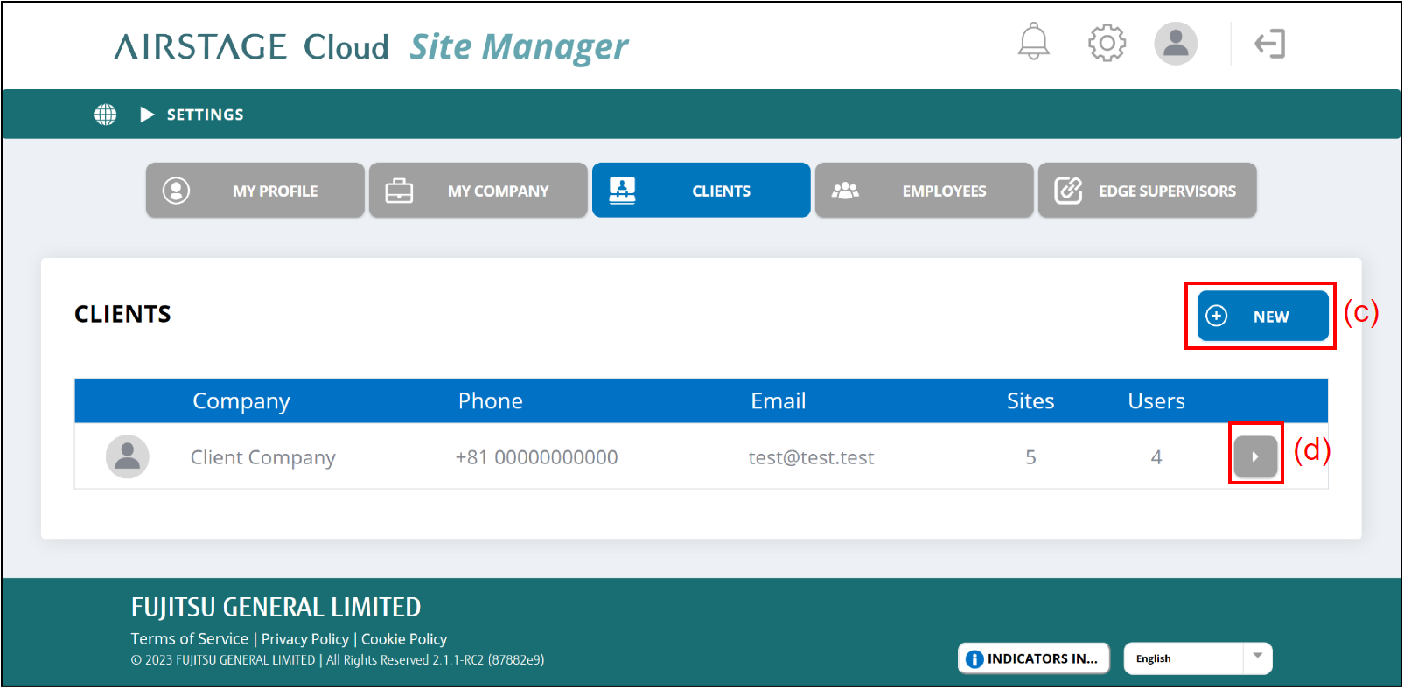Switch to the My Company tab
Viewport: 1404px width, 689px height.
click(478, 191)
